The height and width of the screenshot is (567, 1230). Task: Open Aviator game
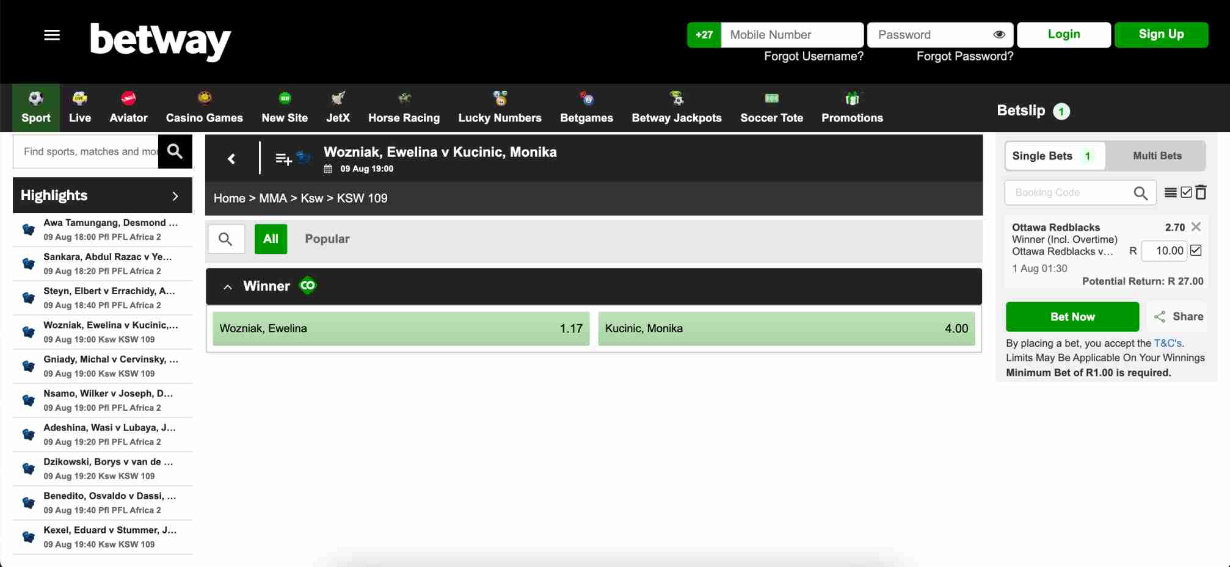128,108
